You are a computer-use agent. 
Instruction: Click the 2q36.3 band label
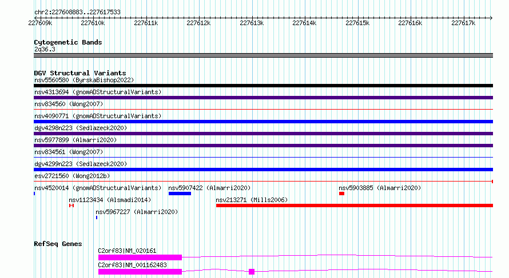[45, 49]
